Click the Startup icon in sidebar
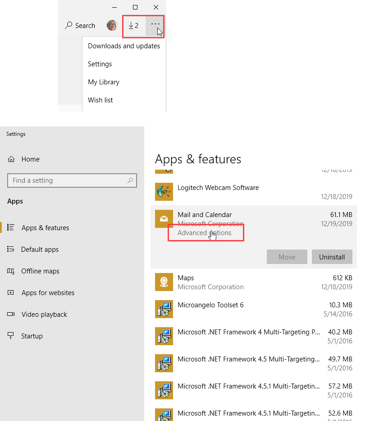 point(11,336)
